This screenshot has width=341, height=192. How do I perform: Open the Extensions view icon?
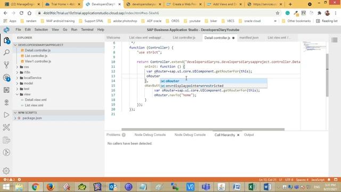pos(6,90)
